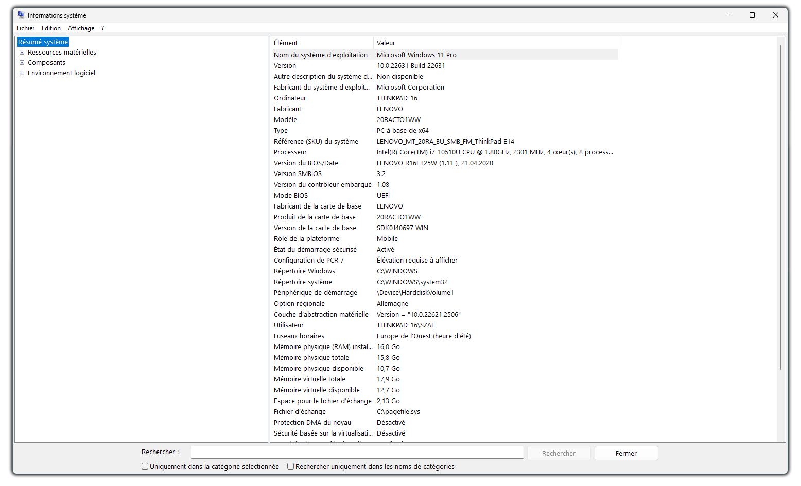Viewport: 801px width, 486px height.
Task: Open the ? help menu
Action: [102, 28]
